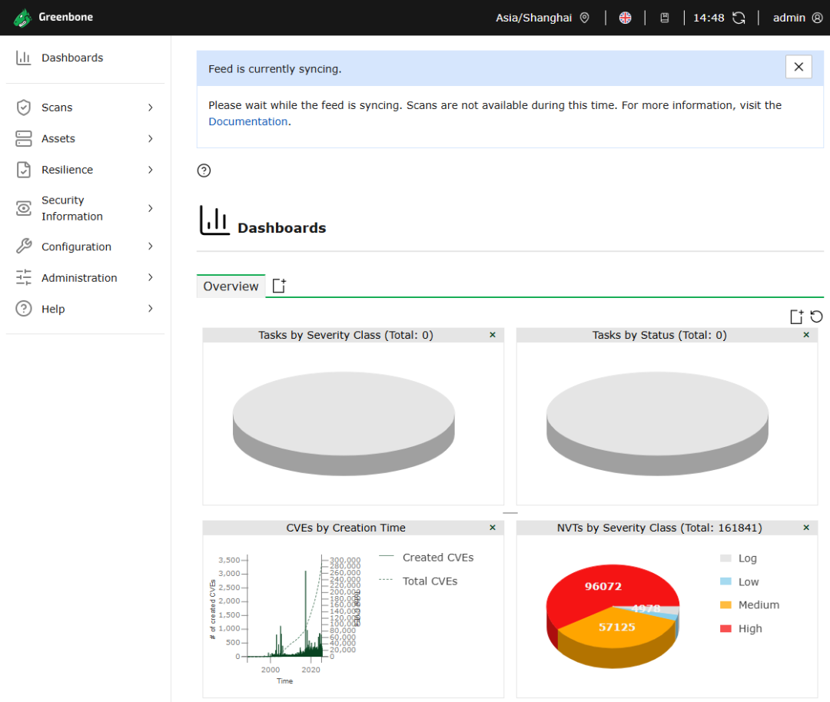Click the Dashboards bar chart sidebar icon
Image resolution: width=830 pixels, height=702 pixels.
pos(23,57)
